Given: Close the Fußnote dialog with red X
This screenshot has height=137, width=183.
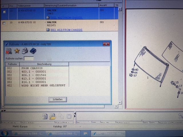Looking at the screenshot, I should coord(106,44).
